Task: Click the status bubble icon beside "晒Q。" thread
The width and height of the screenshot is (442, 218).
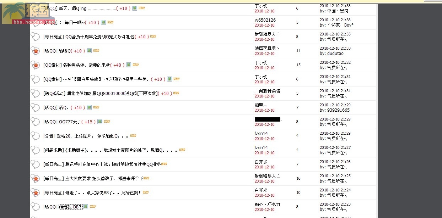Action: click(35, 107)
